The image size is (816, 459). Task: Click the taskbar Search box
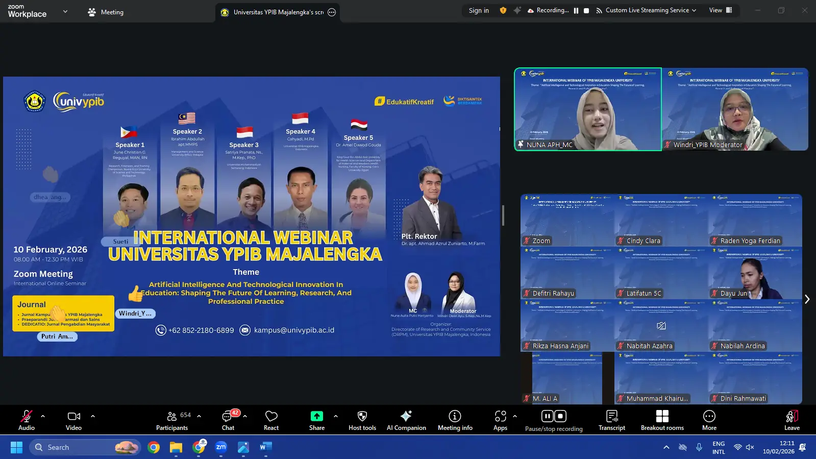(x=84, y=447)
